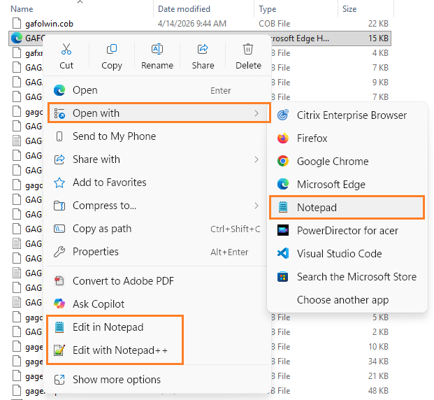Viewport: 434px width, 400px height.
Task: Toggle sort direction arrow above Name column
Action: [80, 2]
